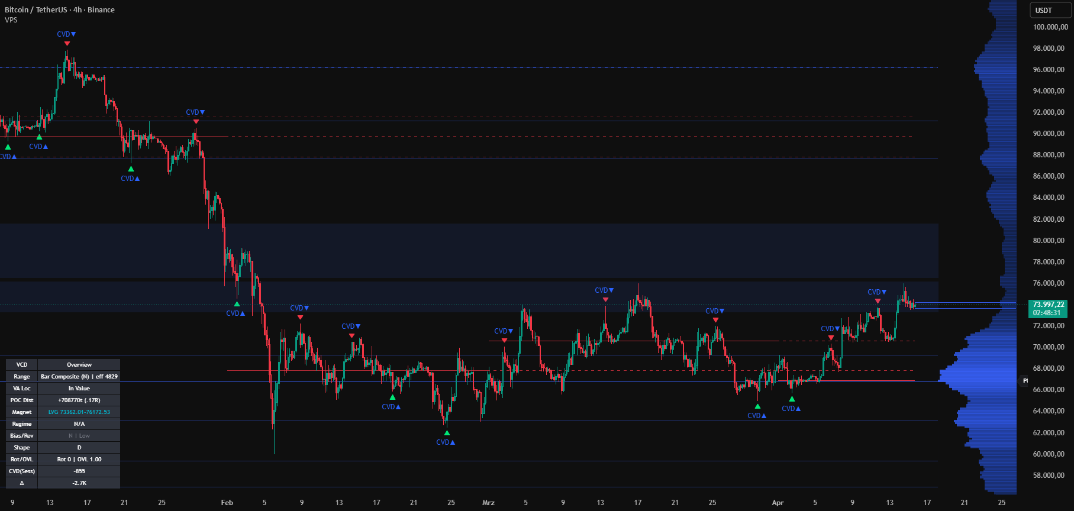The image size is (1074, 511).
Task: Click the 'Feb' label on the time axis
Action: click(x=227, y=503)
